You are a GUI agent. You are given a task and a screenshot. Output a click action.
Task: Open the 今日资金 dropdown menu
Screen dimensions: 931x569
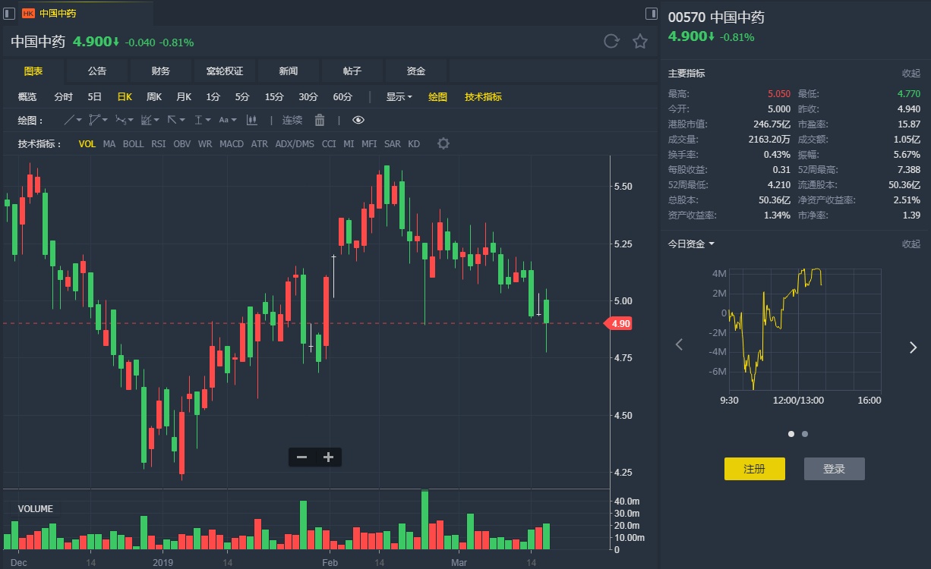click(690, 244)
